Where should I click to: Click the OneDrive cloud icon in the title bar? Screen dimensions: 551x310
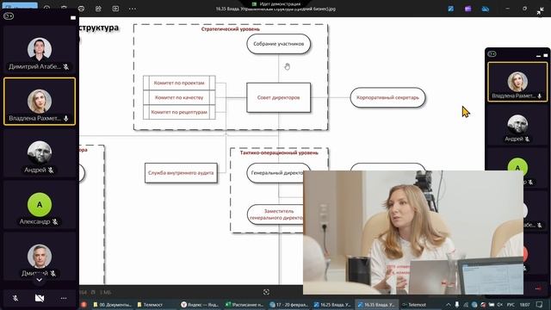coord(486,9)
